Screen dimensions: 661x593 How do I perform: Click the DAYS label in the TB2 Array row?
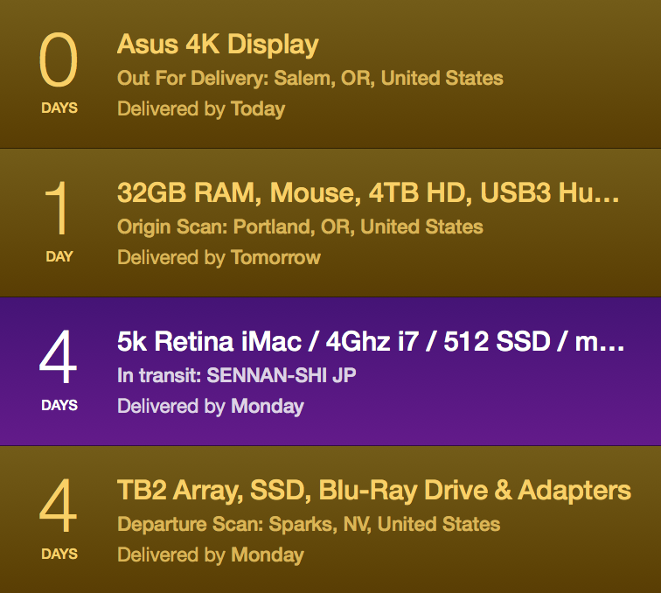(59, 555)
